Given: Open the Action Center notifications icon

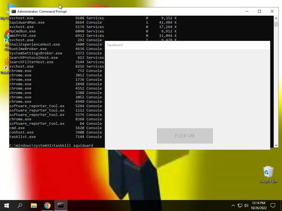Looking at the screenshot, I should pos(273,206).
